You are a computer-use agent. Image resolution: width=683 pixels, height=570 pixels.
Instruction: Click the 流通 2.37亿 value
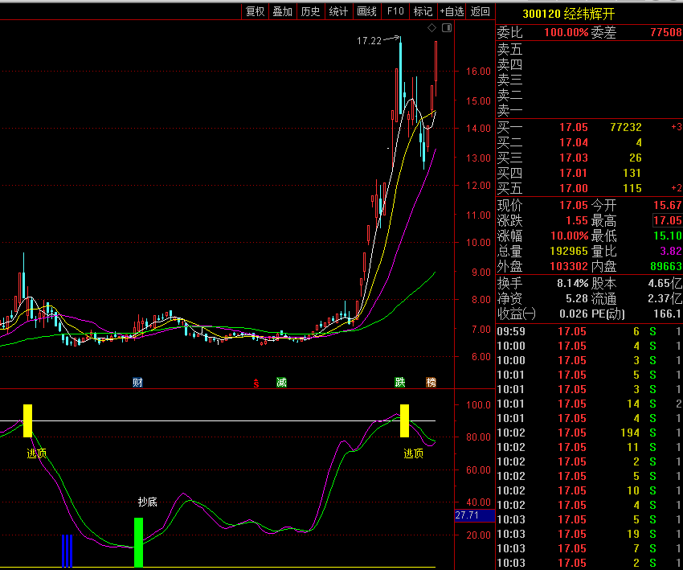point(665,298)
